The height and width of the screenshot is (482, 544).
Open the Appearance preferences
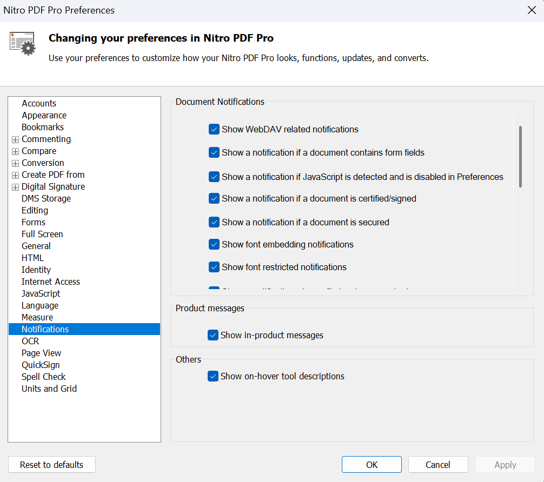44,115
